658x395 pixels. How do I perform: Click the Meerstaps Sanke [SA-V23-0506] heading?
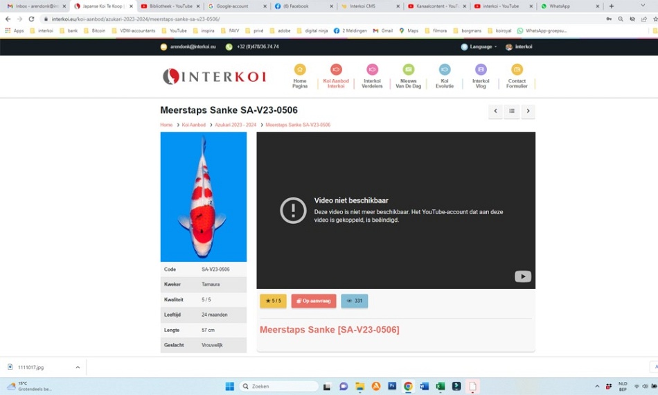330,330
